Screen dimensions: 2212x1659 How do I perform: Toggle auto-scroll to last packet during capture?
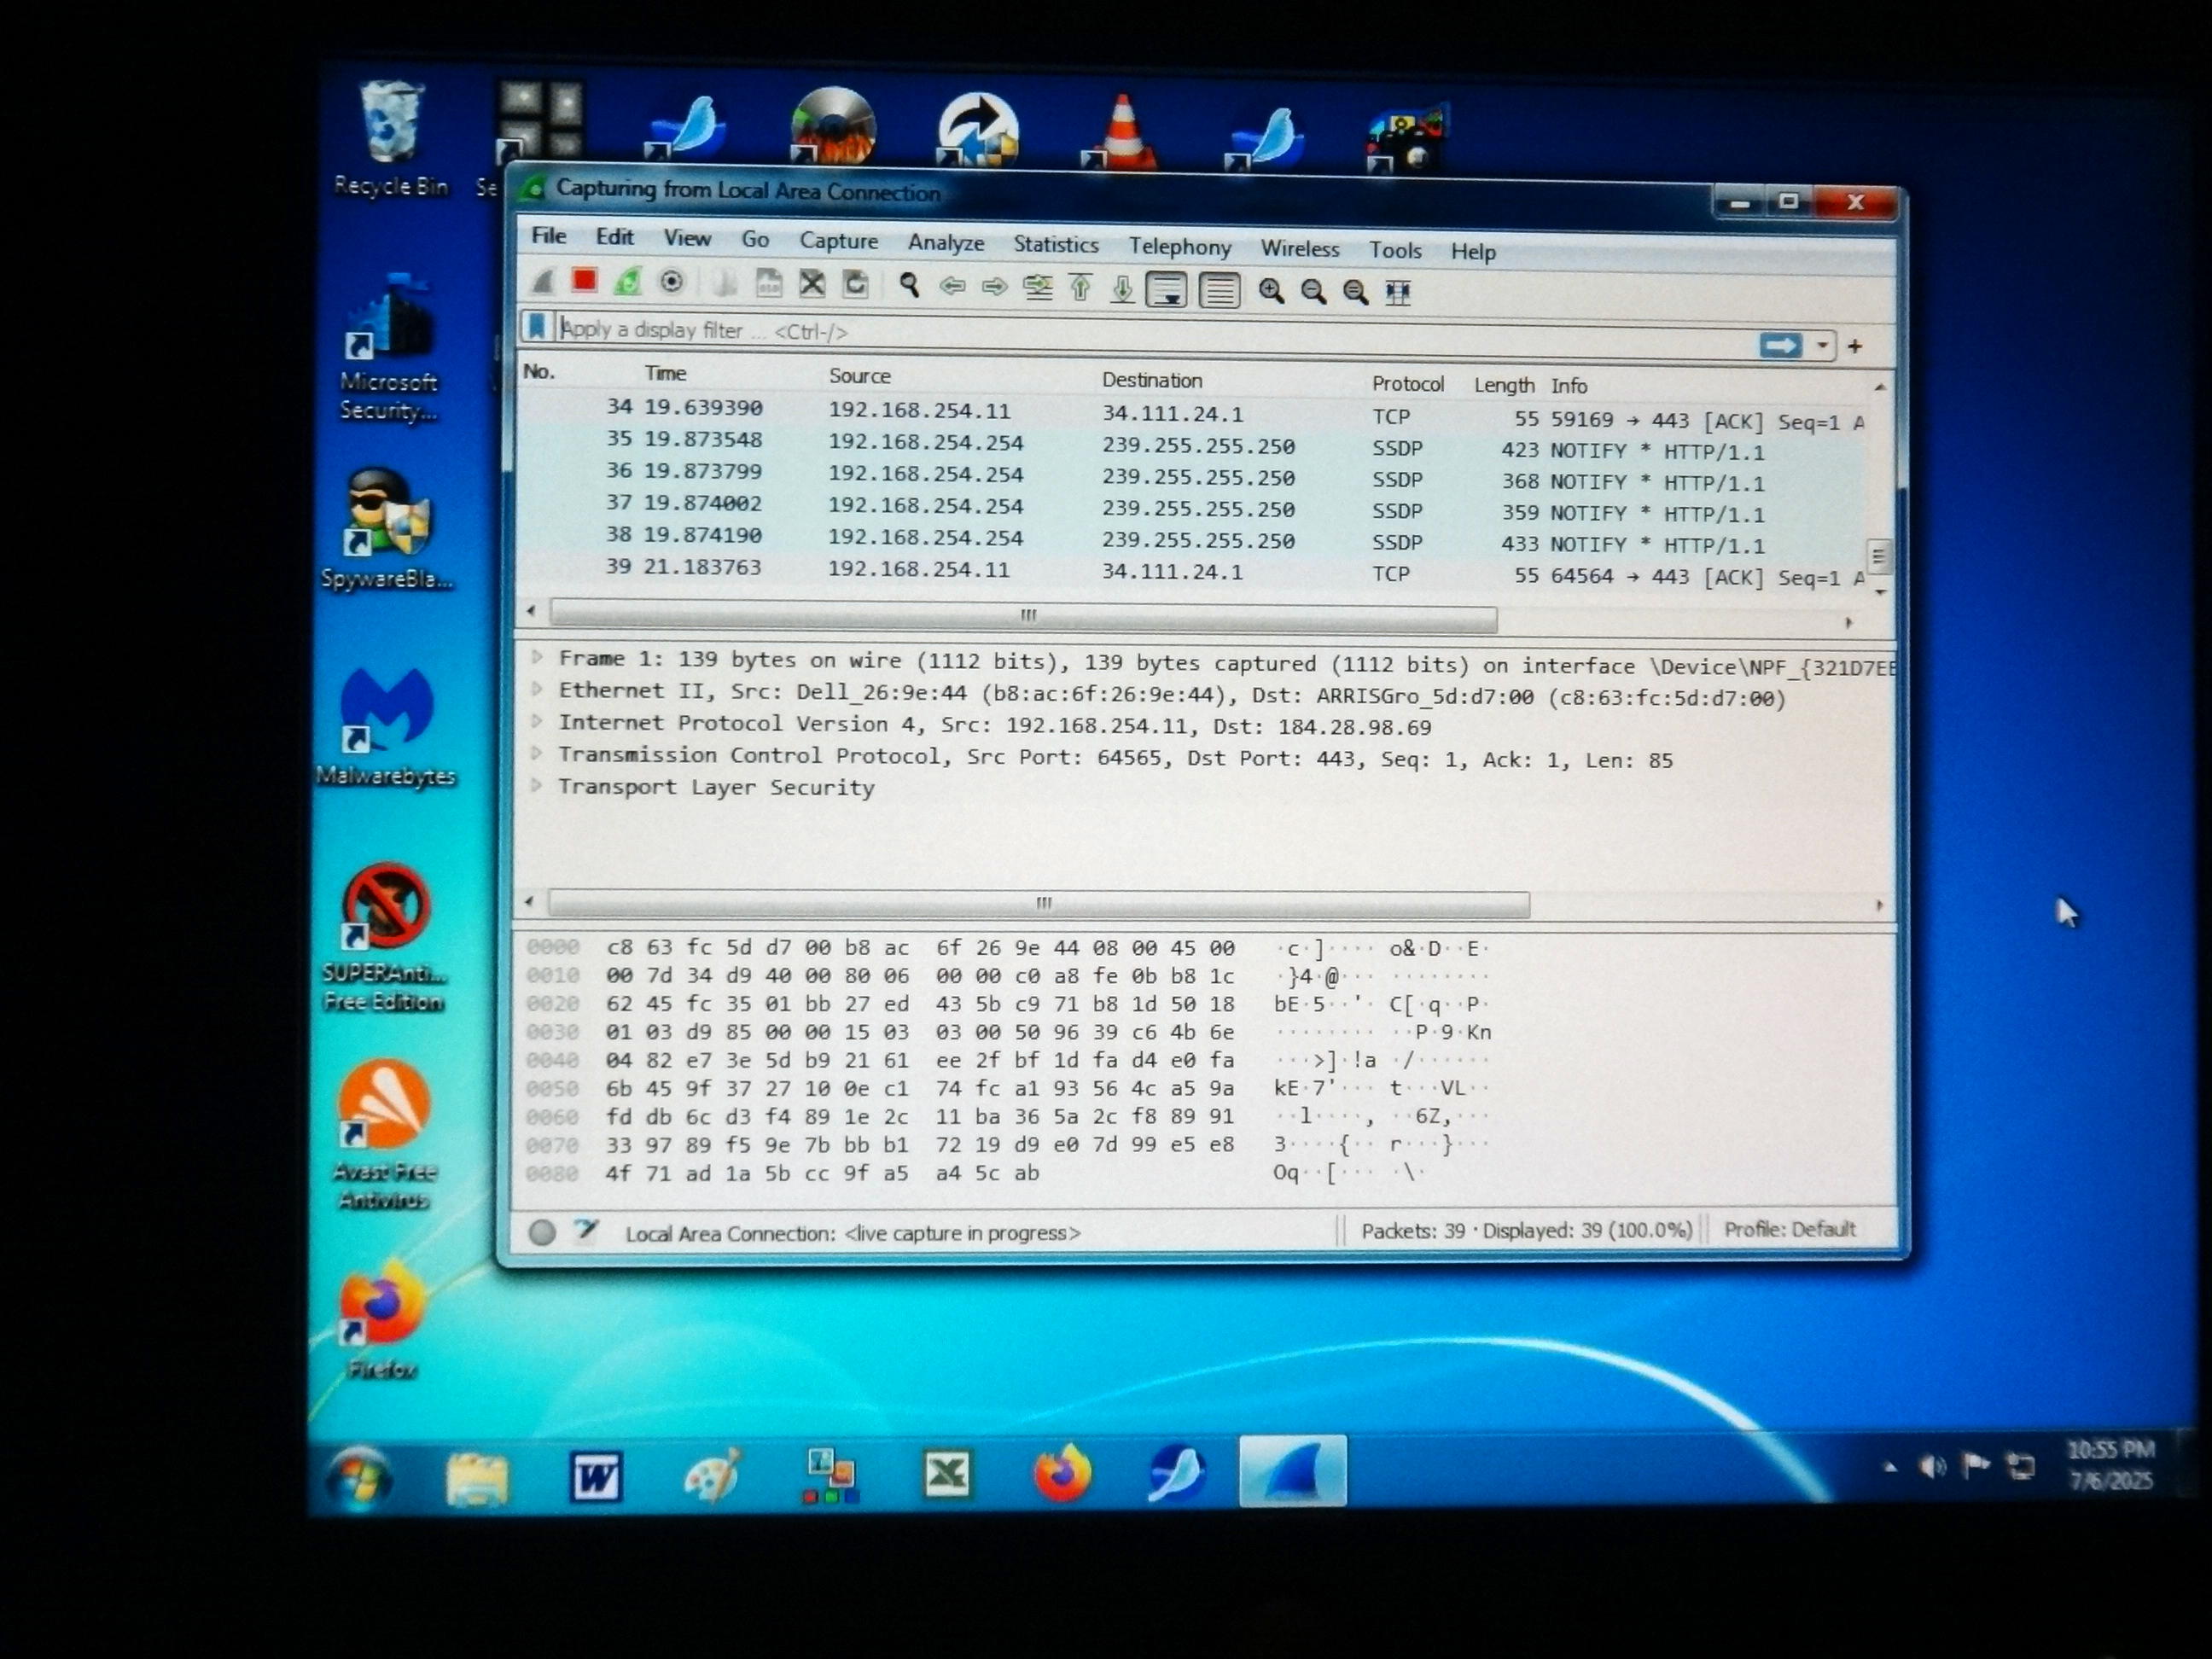[1166, 290]
